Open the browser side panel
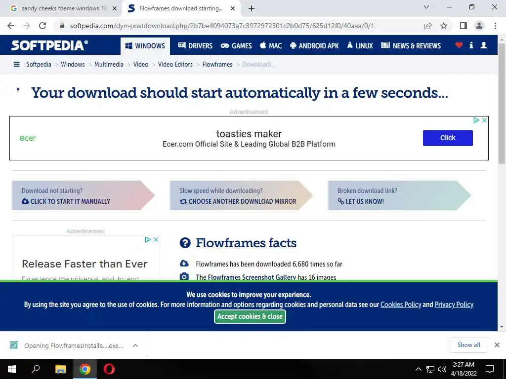This screenshot has height=379, width=506. pyautogui.click(x=464, y=26)
